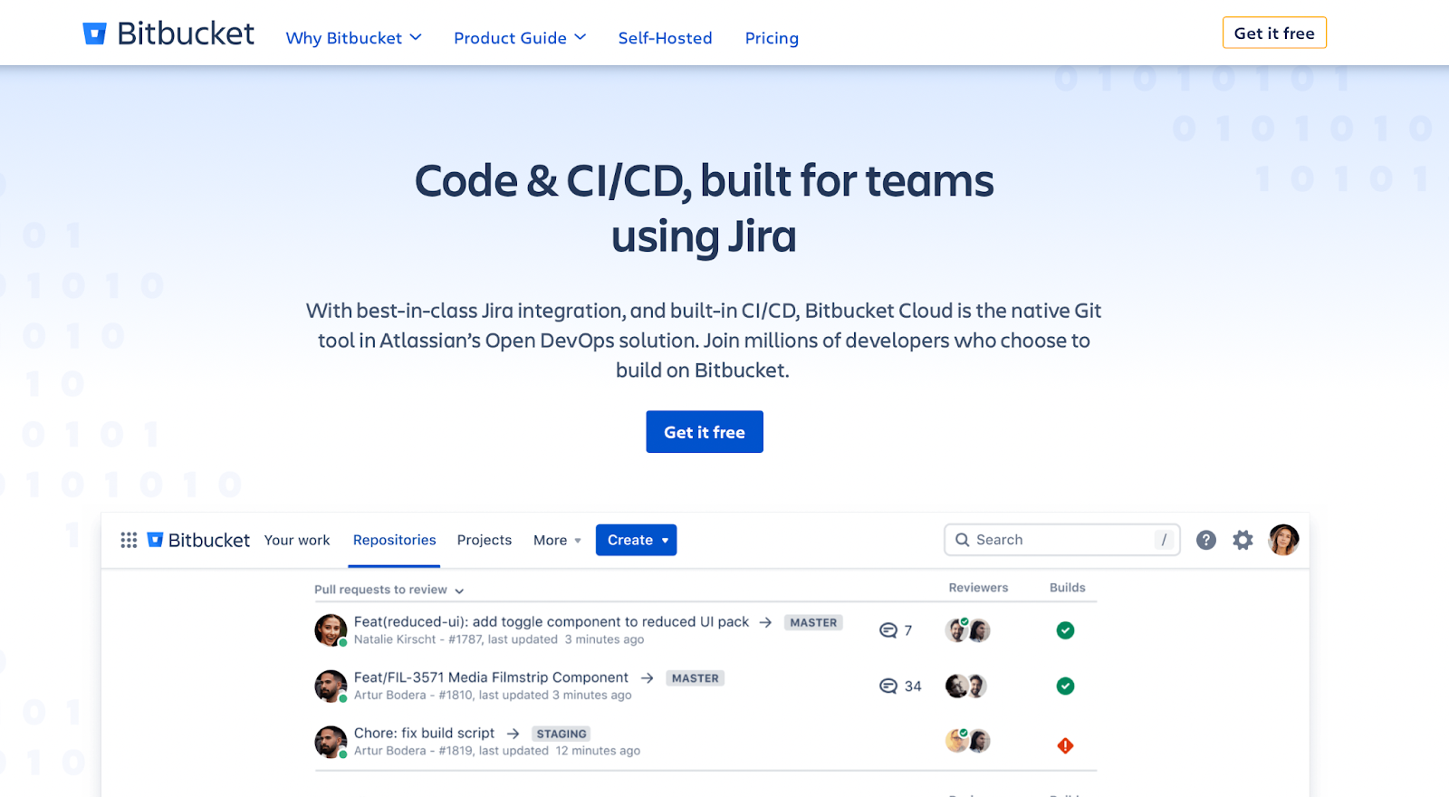This screenshot has height=797, width=1449.
Task: Click the search magnifier icon
Action: [x=962, y=540]
